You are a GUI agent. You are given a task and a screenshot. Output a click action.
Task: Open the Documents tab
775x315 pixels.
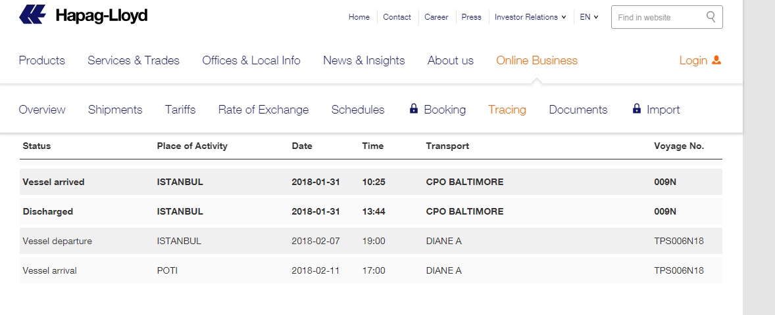(578, 110)
